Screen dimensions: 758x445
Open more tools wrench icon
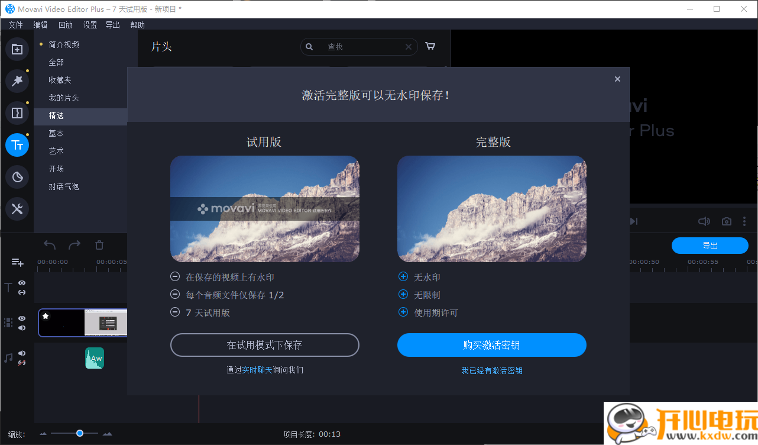pos(17,209)
